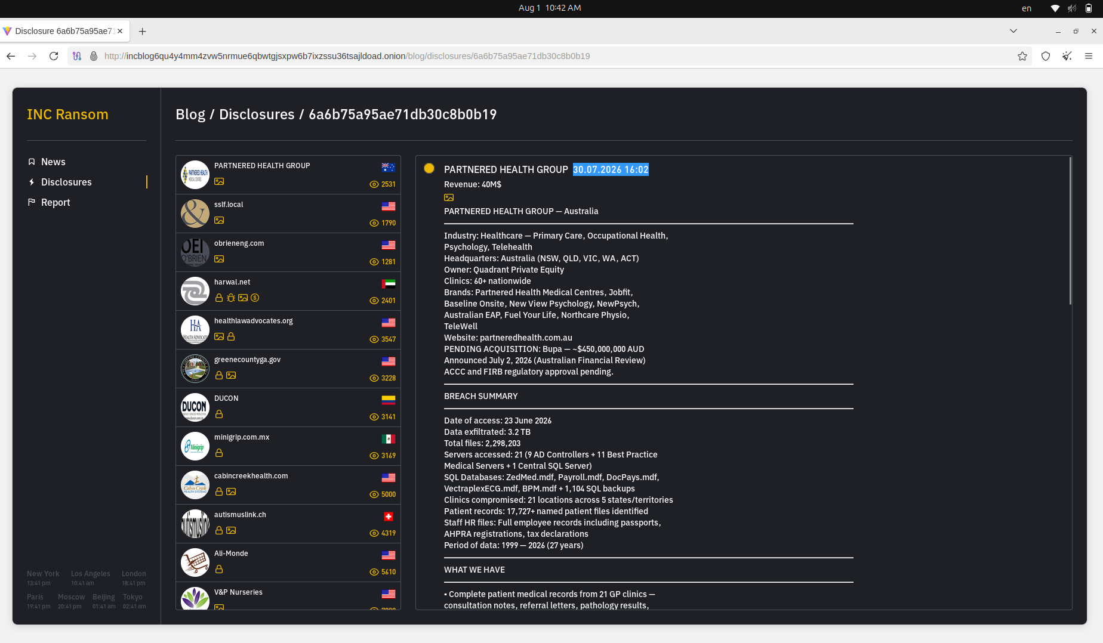Go back with the browser back arrow
Image resolution: width=1103 pixels, height=643 pixels.
11,56
